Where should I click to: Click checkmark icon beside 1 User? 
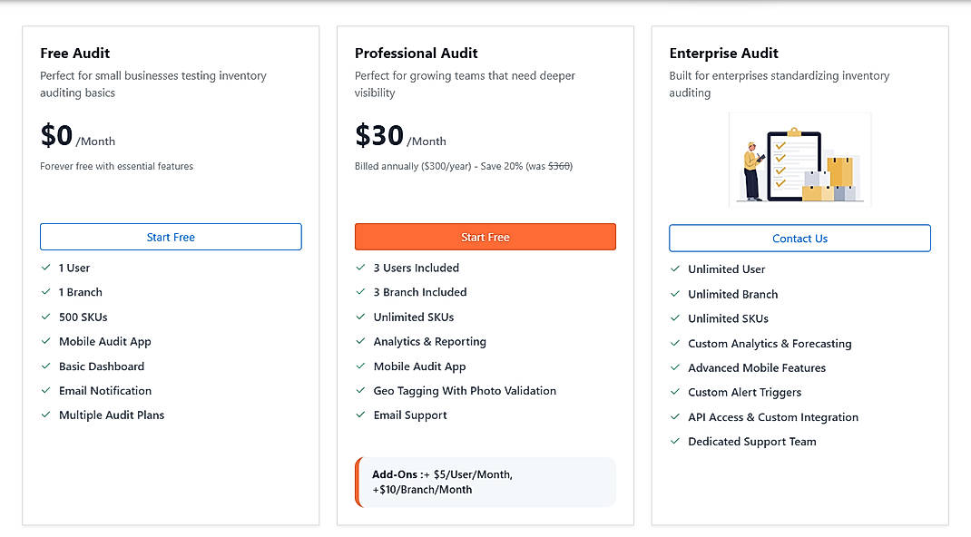point(45,268)
